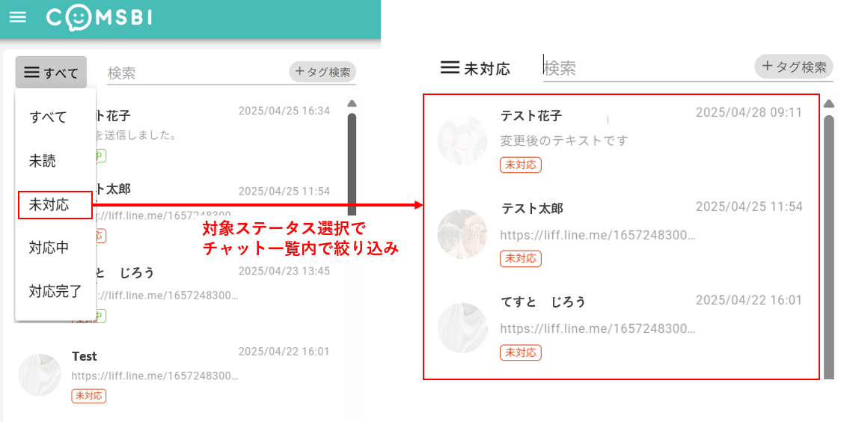This screenshot has height=422, width=841.
Task: Open the 未対応 status filter dropdown on the right
Action: pos(475,68)
